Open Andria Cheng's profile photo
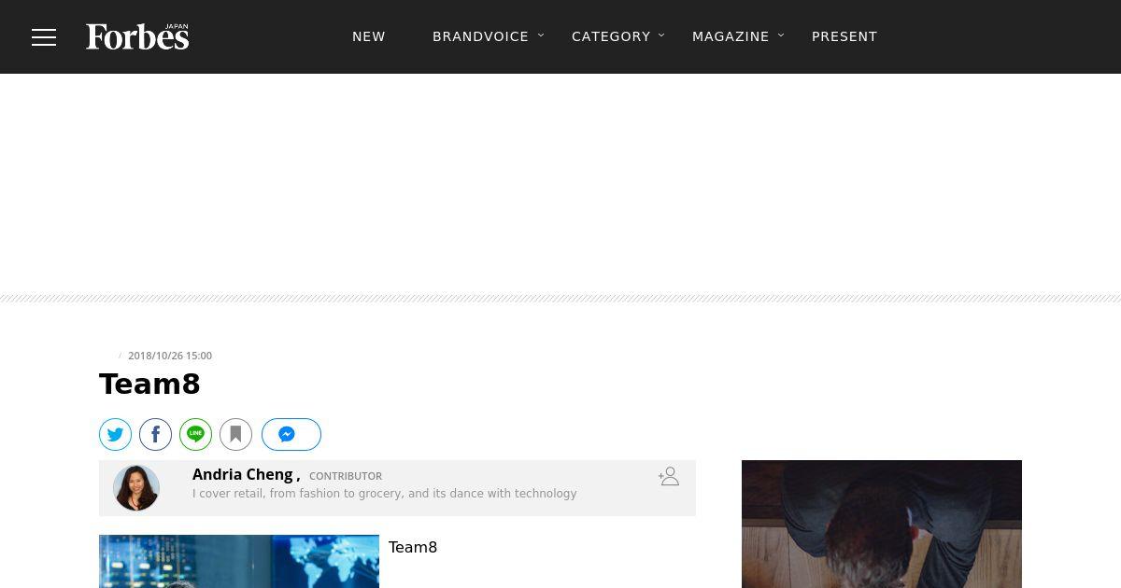This screenshot has height=588, width=1121. pos(136,488)
